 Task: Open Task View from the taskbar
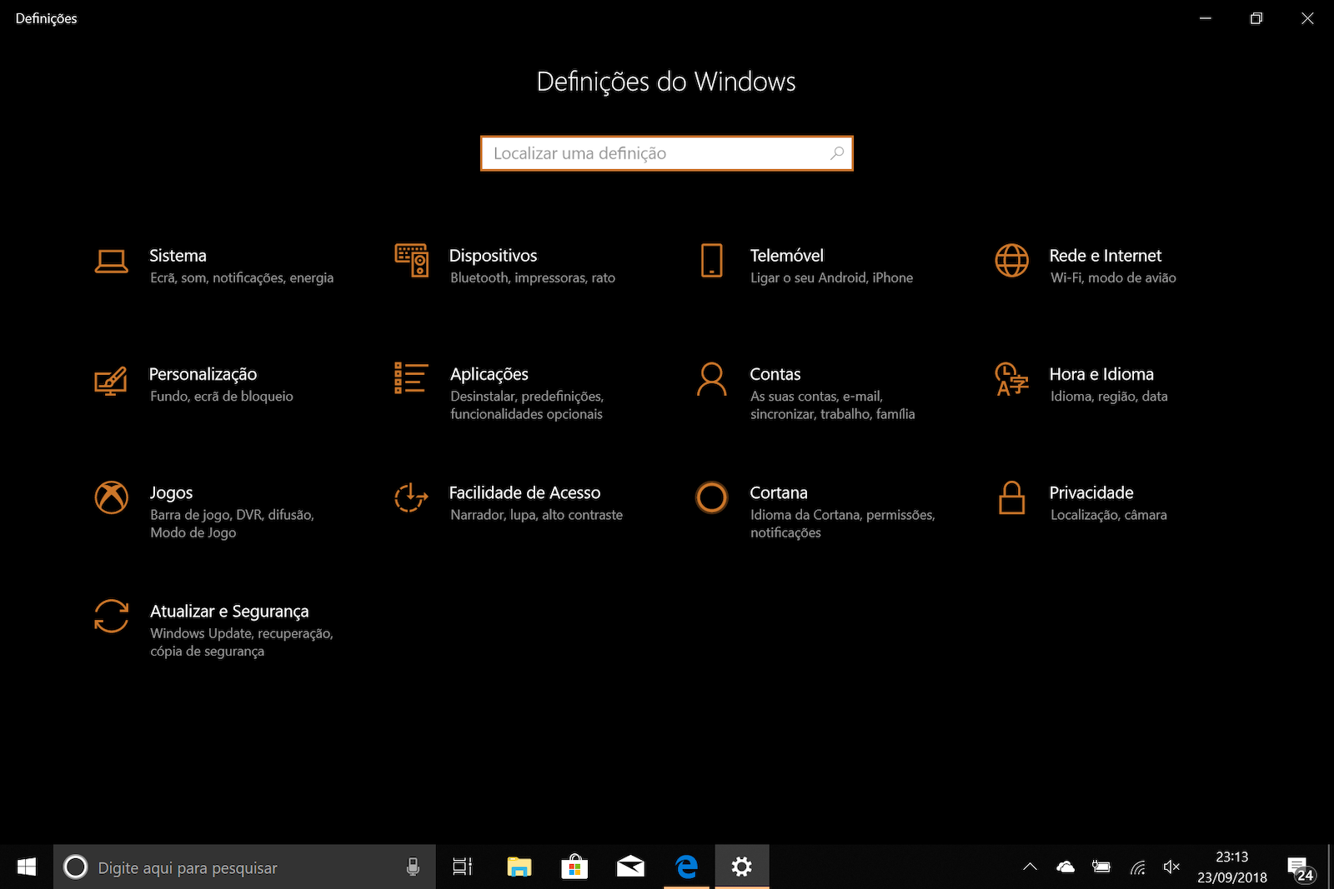[x=462, y=867]
